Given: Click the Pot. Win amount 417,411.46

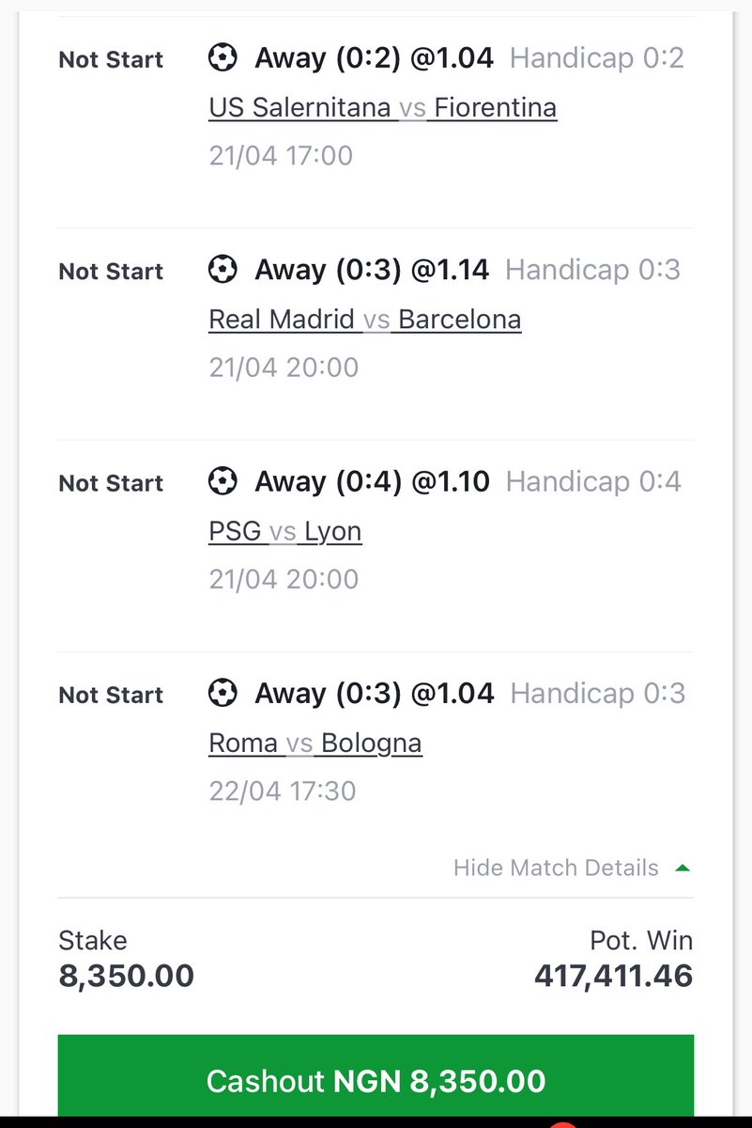Looking at the screenshot, I should coord(613,976).
